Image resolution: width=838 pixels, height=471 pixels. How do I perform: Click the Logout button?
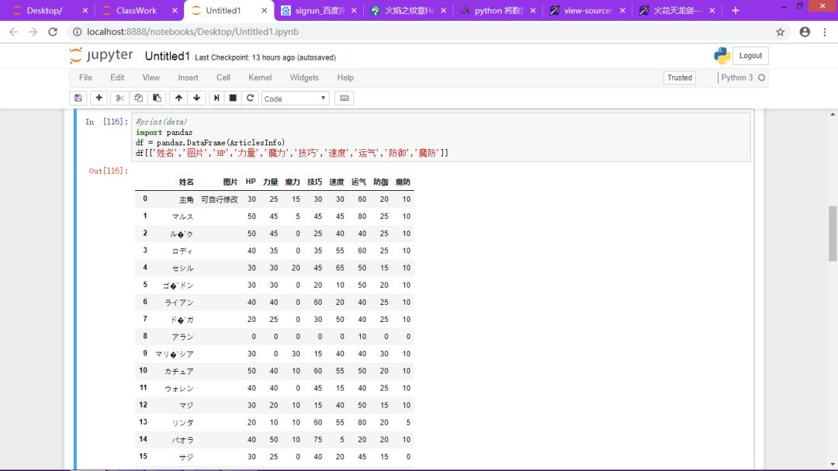[x=750, y=56]
